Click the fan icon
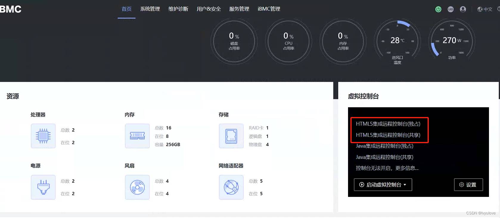Screen dimensions: 500x218 click(x=137, y=187)
